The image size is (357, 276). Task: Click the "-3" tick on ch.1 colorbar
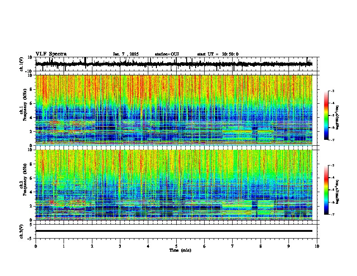332,91
